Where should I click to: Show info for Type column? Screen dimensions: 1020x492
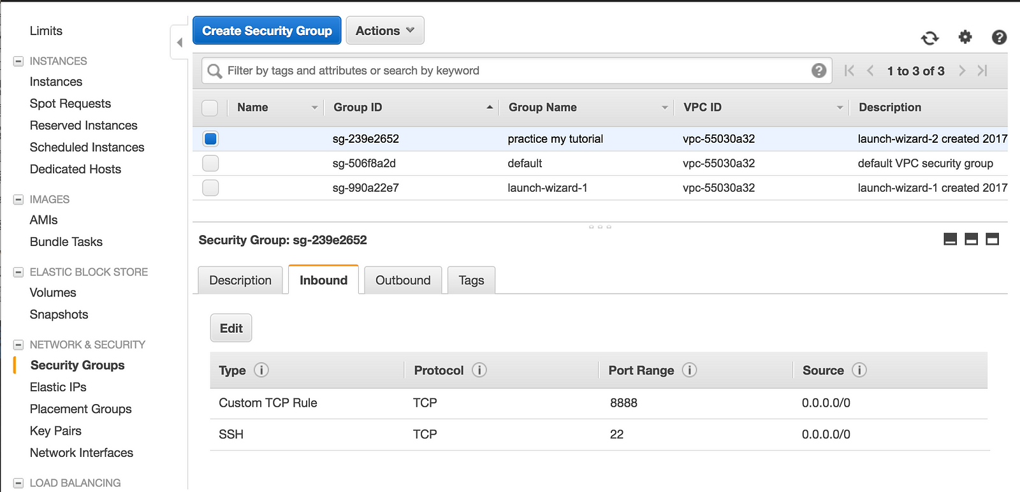click(261, 370)
